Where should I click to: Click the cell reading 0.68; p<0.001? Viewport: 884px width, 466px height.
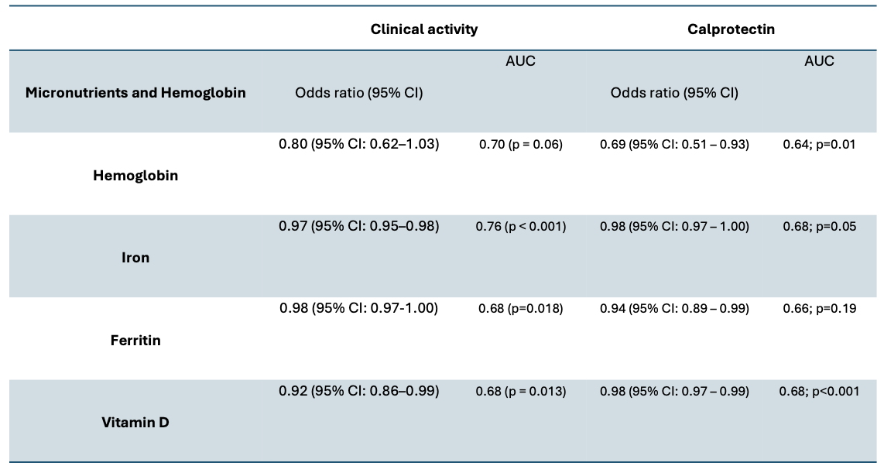819,392
